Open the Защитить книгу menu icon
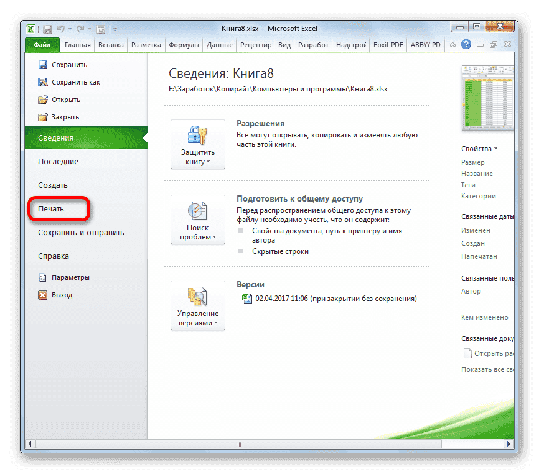 tap(197, 134)
